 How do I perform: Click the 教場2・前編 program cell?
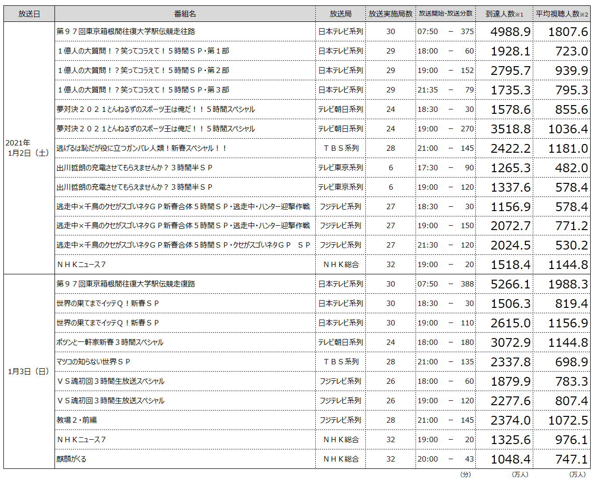(185, 420)
